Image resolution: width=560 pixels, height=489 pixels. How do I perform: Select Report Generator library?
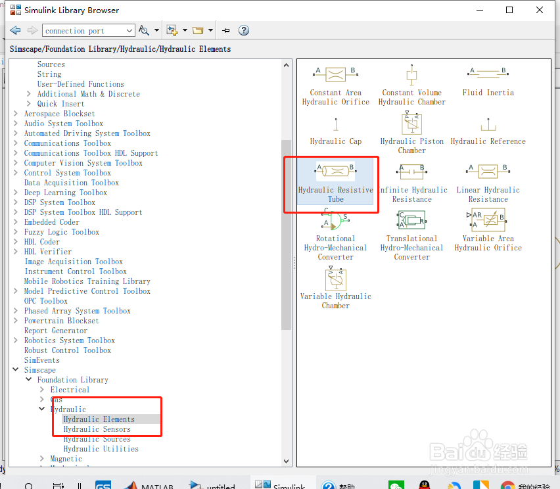point(56,331)
